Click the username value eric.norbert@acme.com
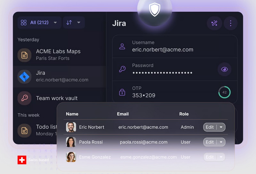The height and width of the screenshot is (174, 256). (163, 50)
